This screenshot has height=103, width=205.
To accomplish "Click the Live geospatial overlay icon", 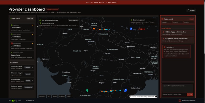I will tap(40, 23).
